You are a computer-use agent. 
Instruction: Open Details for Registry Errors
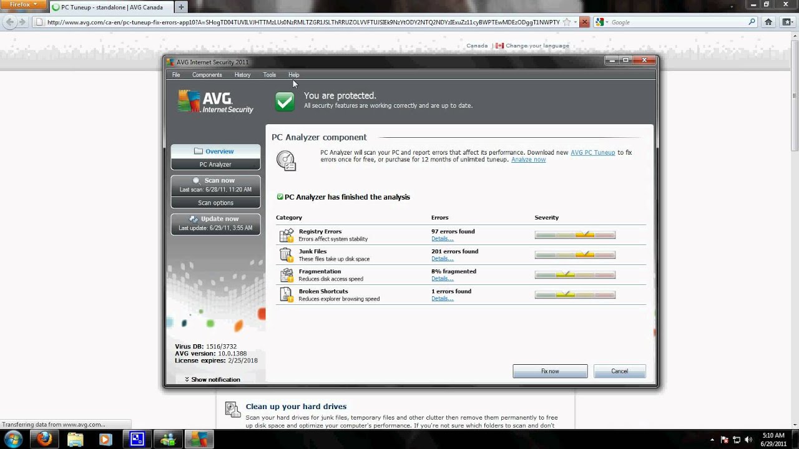pos(442,238)
